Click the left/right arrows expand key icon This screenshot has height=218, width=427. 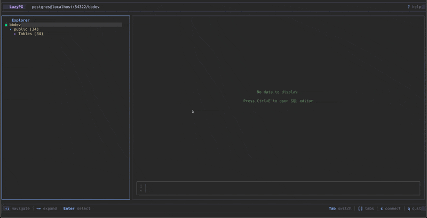pos(38,208)
